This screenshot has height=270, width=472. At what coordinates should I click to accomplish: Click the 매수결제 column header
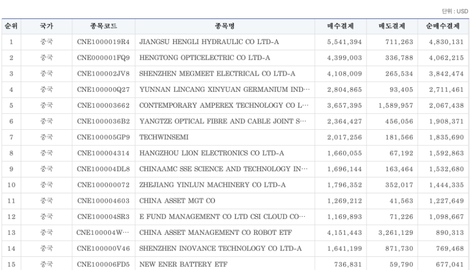coord(340,26)
